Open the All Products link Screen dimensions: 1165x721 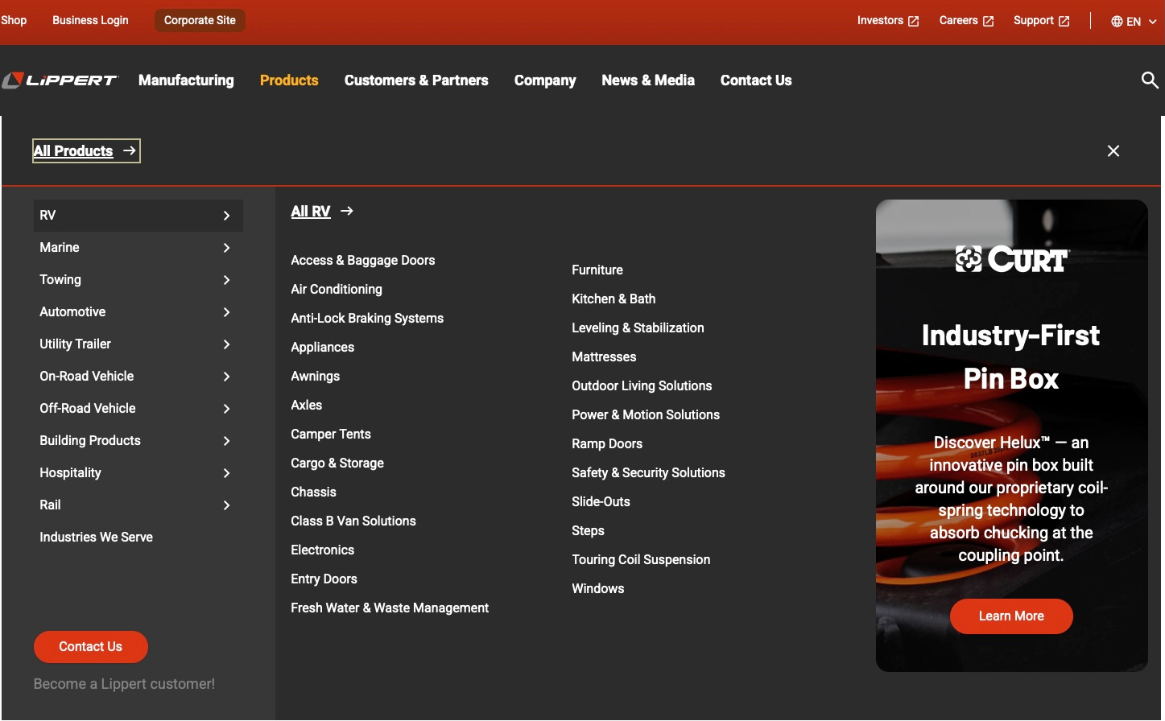click(73, 150)
